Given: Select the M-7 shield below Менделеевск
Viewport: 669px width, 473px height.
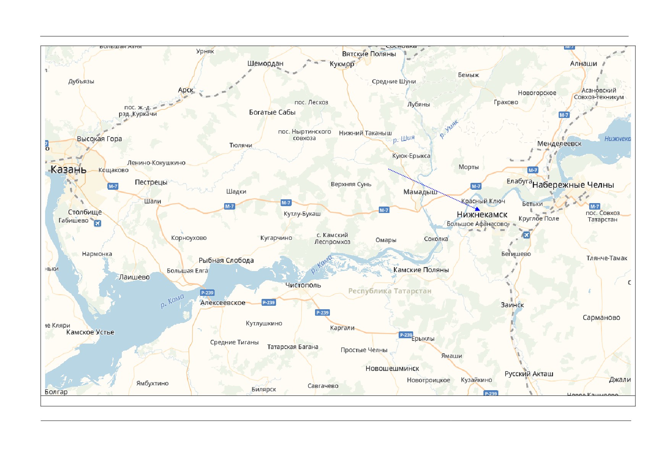Looking at the screenshot, I should tap(533, 170).
